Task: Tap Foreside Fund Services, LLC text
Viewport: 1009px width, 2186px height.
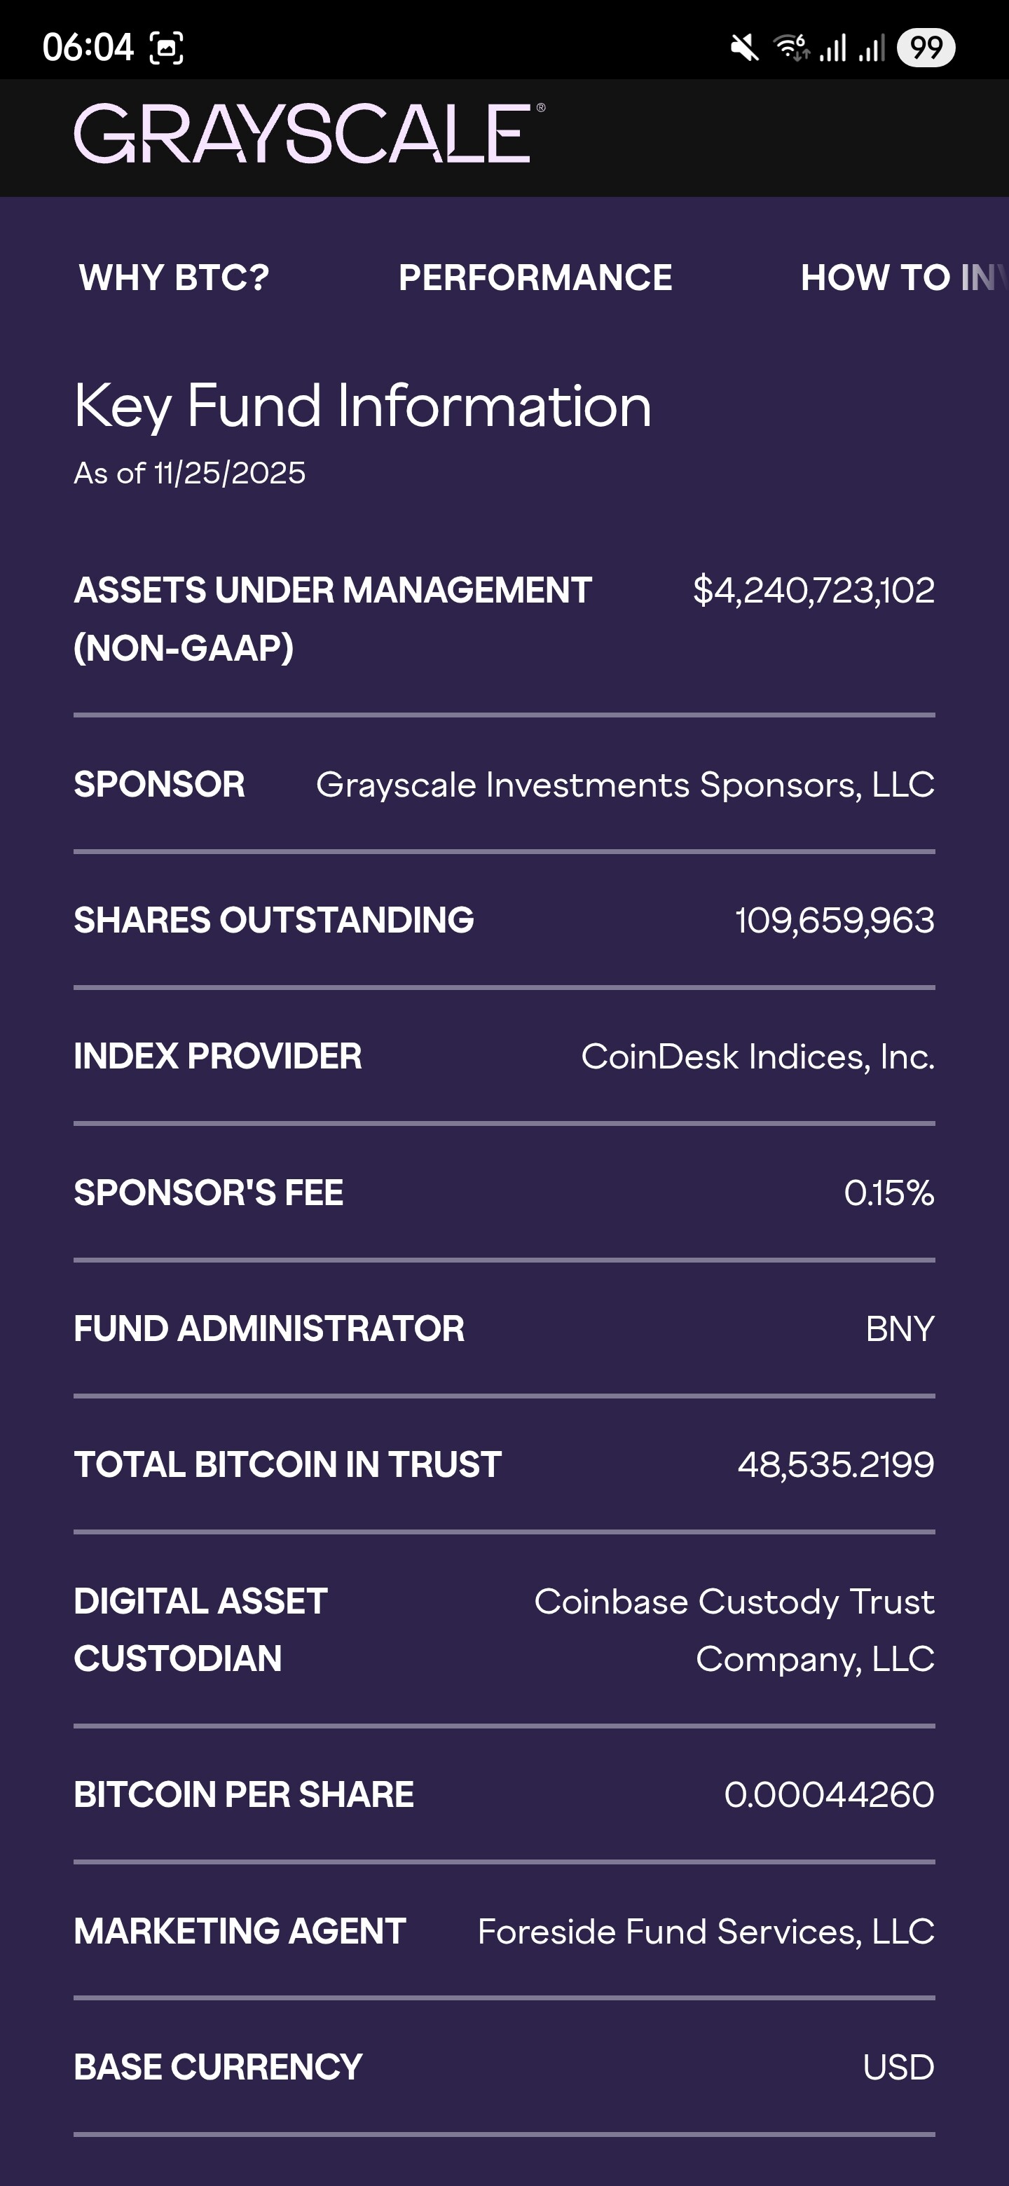Action: pyautogui.click(x=705, y=1932)
